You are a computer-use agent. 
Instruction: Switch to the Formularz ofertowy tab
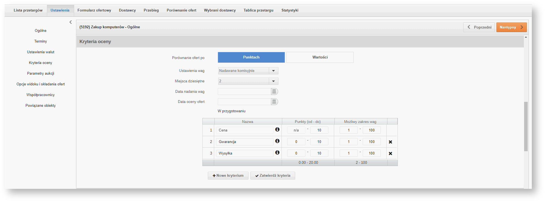[94, 10]
